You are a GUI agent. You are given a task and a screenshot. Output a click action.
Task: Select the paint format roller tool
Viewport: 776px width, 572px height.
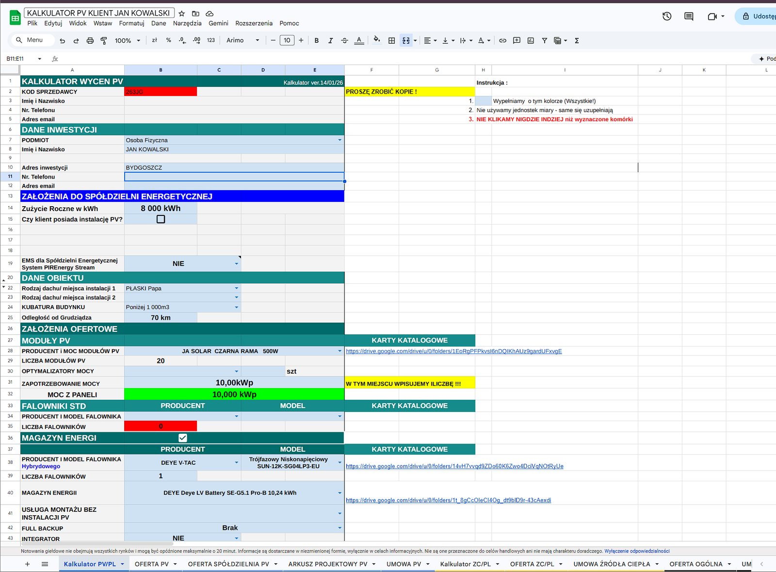click(x=103, y=41)
